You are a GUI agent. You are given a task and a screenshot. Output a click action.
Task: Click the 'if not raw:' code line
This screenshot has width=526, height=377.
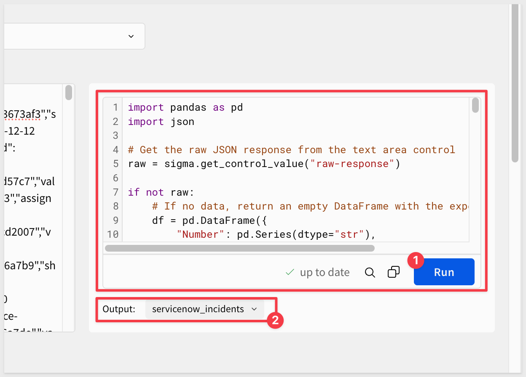[x=161, y=193]
